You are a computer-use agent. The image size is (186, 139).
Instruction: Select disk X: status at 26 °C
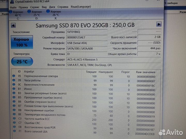[x=54, y=15]
